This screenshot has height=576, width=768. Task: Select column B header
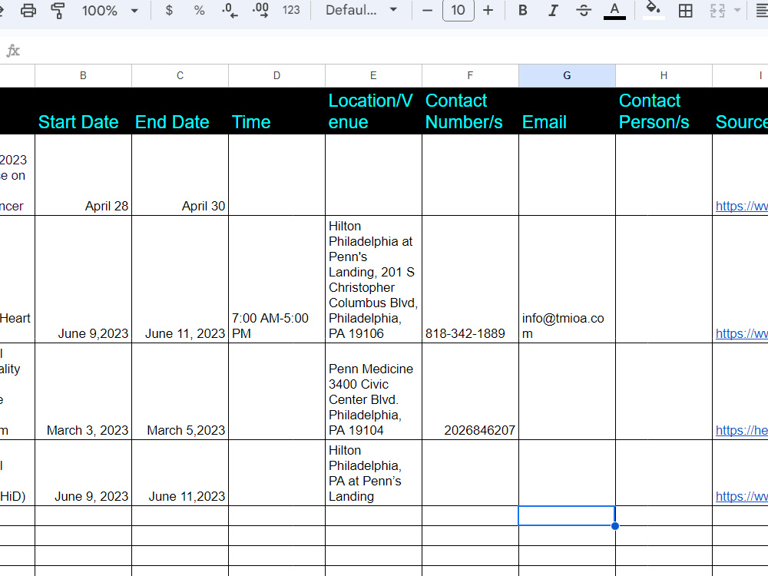coord(83,75)
